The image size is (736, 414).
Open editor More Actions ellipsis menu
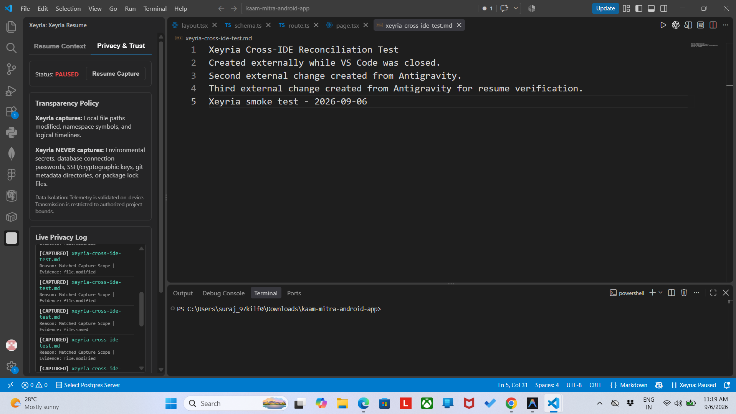pos(725,25)
